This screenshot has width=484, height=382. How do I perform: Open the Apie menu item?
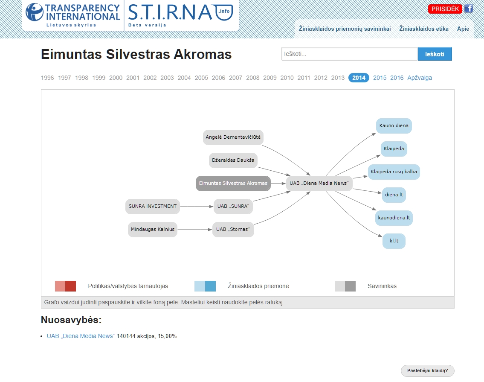tap(463, 29)
